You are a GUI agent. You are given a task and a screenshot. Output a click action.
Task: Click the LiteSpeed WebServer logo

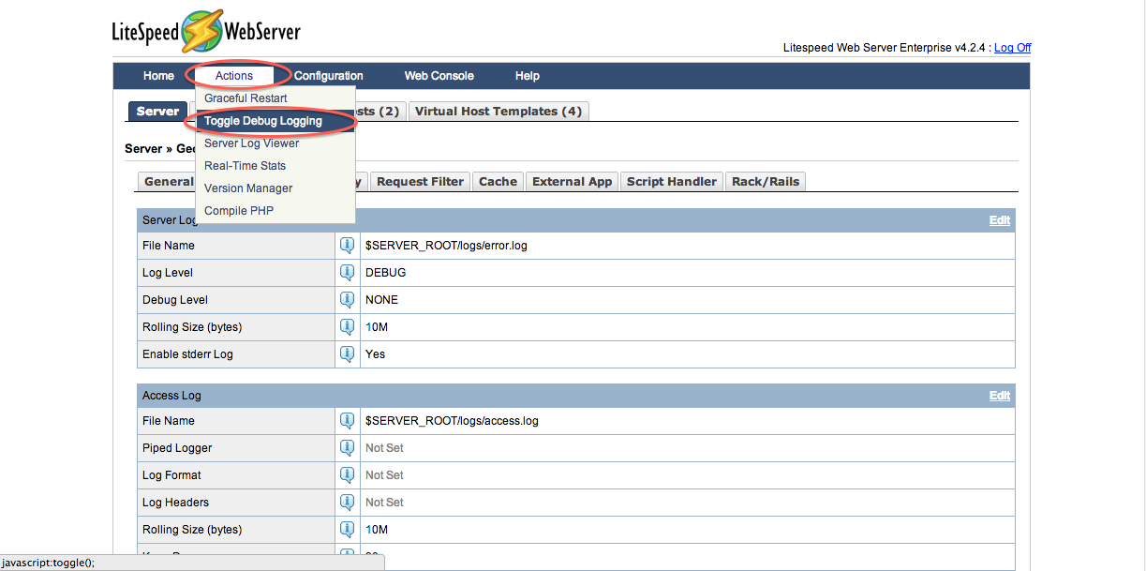(x=206, y=31)
